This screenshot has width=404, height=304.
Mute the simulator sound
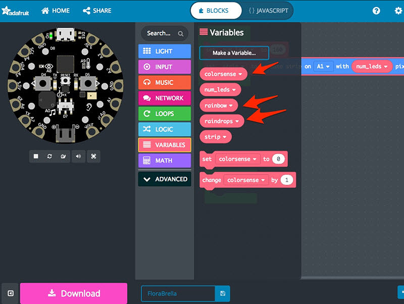tap(78, 157)
